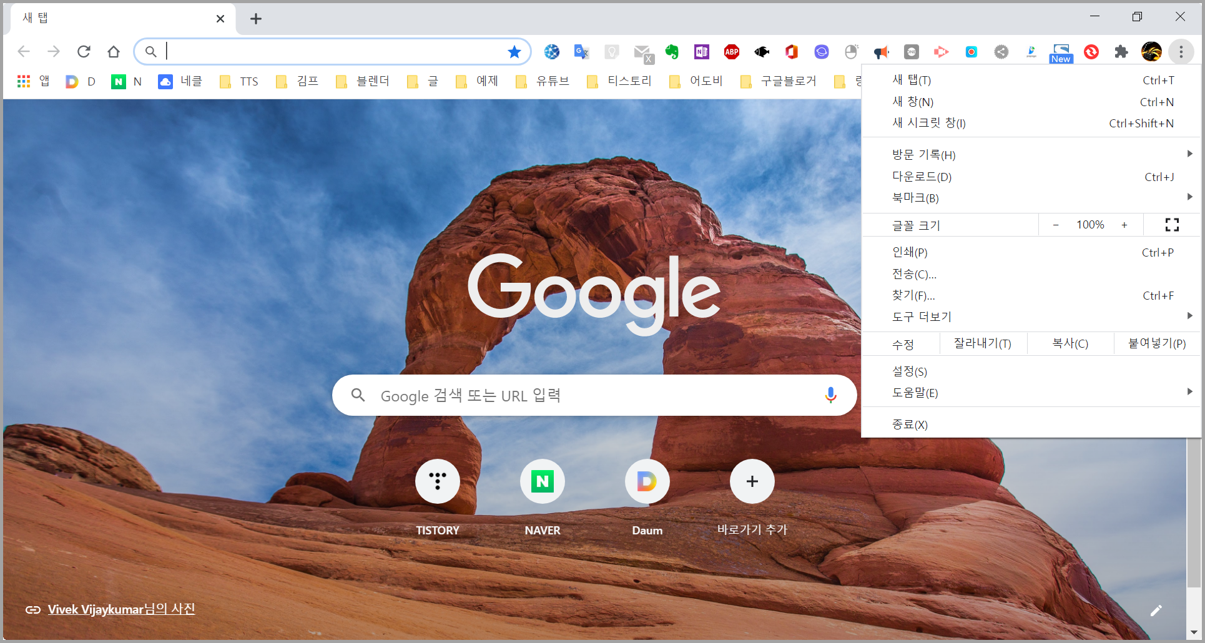This screenshot has width=1205, height=643.
Task: Open Vivek Vijaykumar photo credit link
Action: (x=122, y=609)
